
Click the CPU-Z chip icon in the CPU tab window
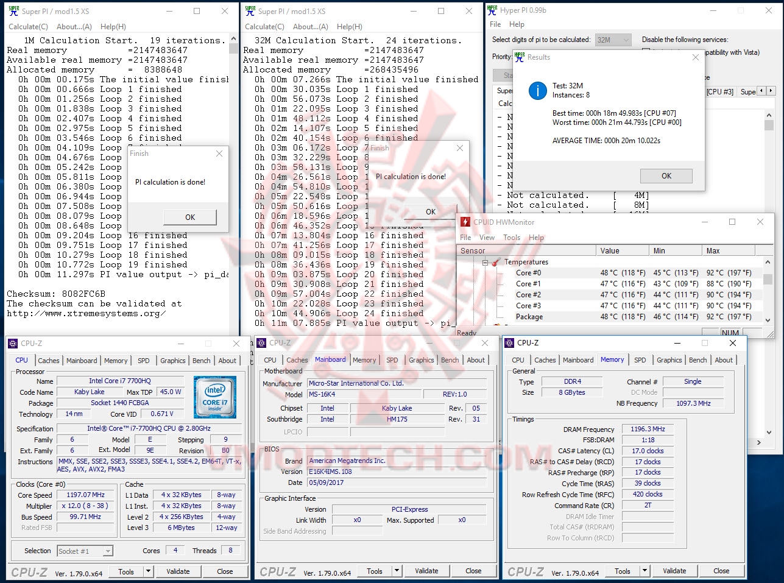point(13,344)
